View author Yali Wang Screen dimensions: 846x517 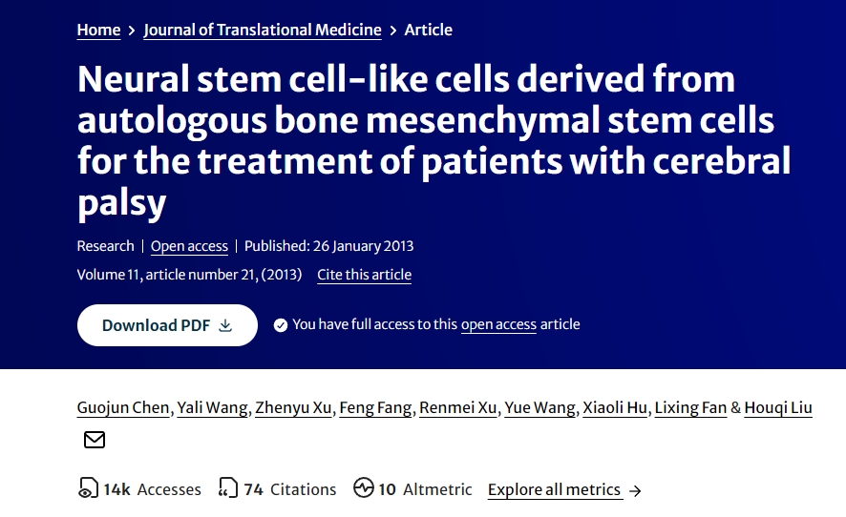click(214, 407)
